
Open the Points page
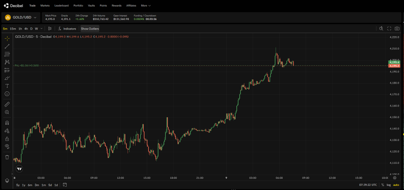pyautogui.click(x=103, y=5)
